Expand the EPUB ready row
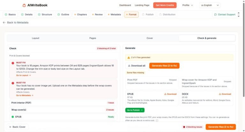This screenshot has height=132, width=245. click(x=63, y=117)
